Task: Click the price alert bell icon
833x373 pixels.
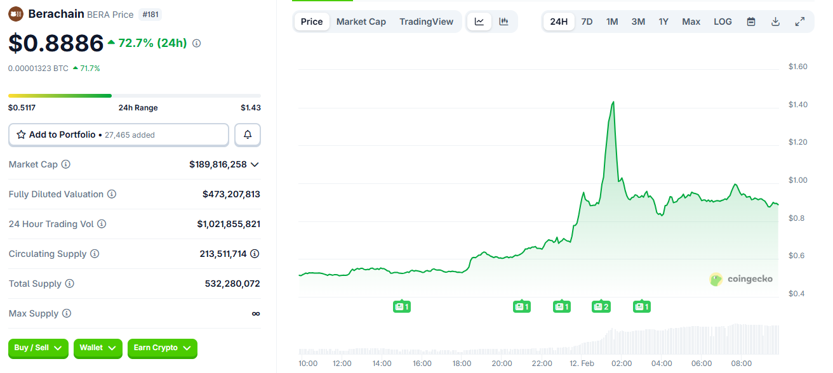Action: (247, 134)
